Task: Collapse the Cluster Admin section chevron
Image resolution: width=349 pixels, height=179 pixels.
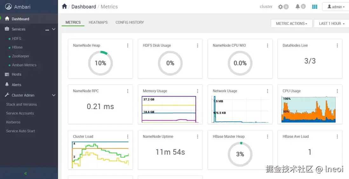Action: tap(54, 95)
